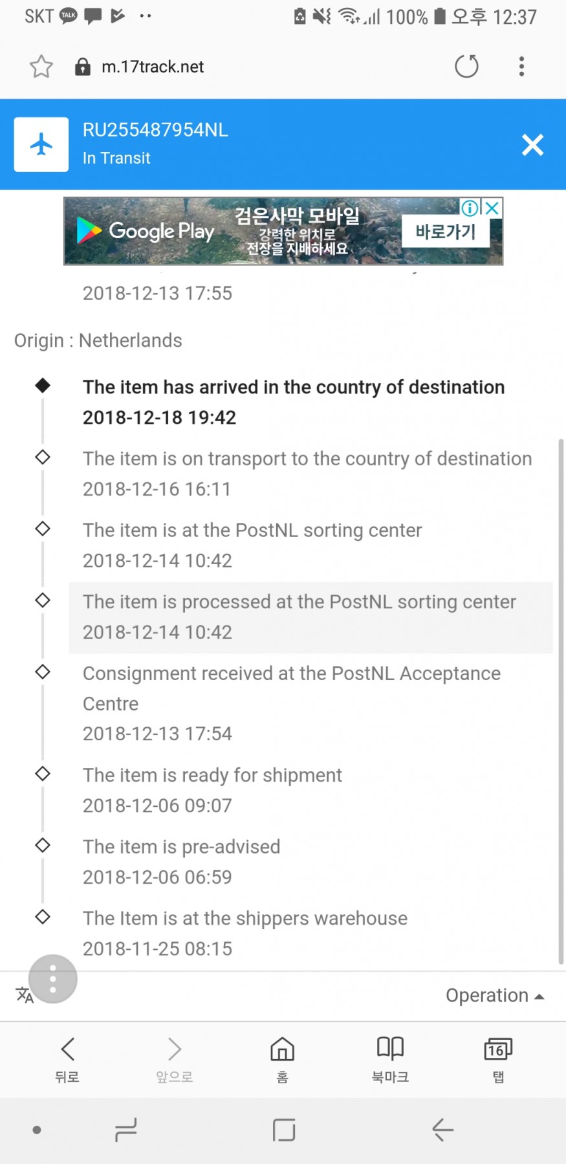The width and height of the screenshot is (566, 1164).
Task: Tap the floating gray three-dot button
Action: 53,978
